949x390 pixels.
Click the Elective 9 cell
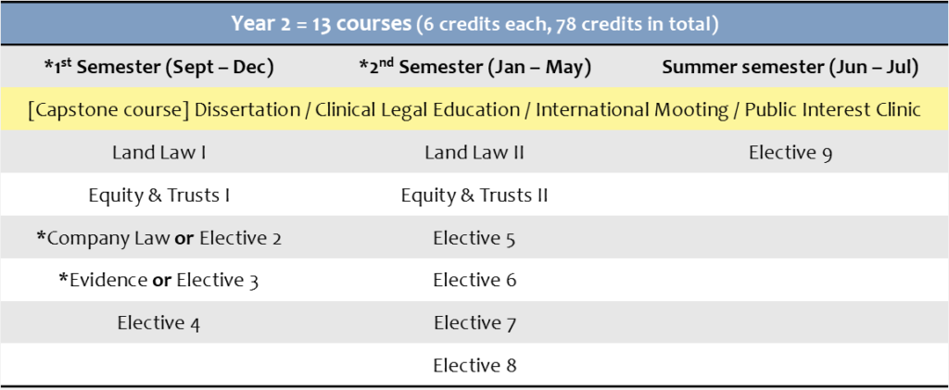[x=790, y=152]
